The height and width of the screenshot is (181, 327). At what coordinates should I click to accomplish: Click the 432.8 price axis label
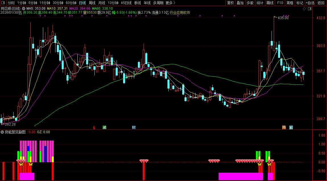coord(321,18)
